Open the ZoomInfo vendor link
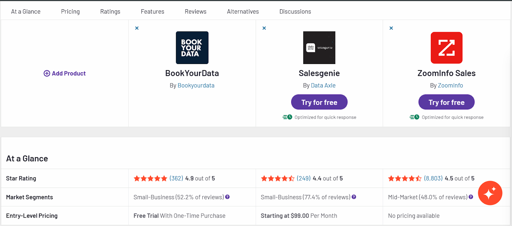Viewport: 512px width, 226px height. [x=450, y=85]
